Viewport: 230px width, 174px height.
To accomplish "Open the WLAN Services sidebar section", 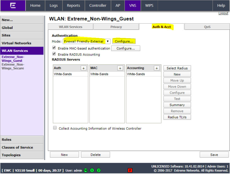I will coord(22,51).
